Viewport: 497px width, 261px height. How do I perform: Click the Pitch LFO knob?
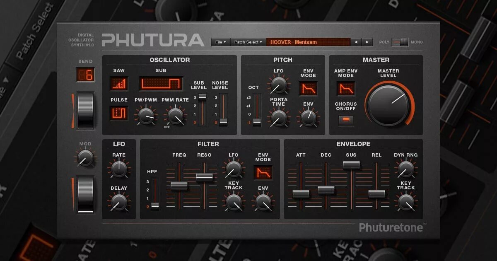click(278, 85)
